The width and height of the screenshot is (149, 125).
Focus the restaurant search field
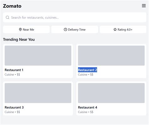(x=74, y=17)
